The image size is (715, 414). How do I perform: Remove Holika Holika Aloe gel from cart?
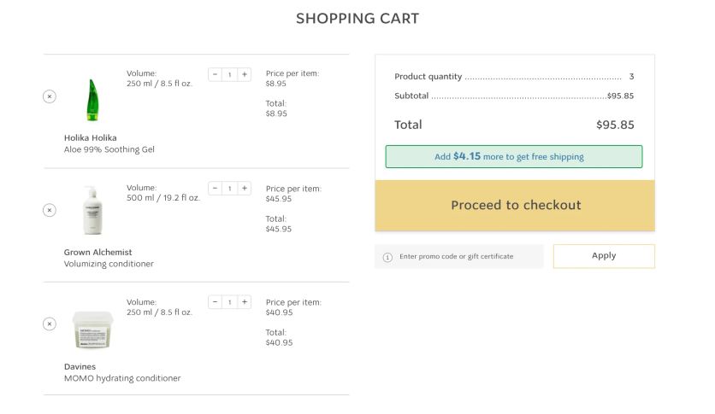tap(50, 96)
